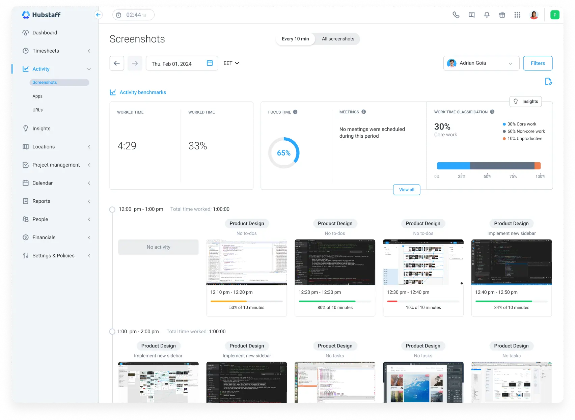
Task: Click the 65% focus time ring
Action: click(284, 153)
